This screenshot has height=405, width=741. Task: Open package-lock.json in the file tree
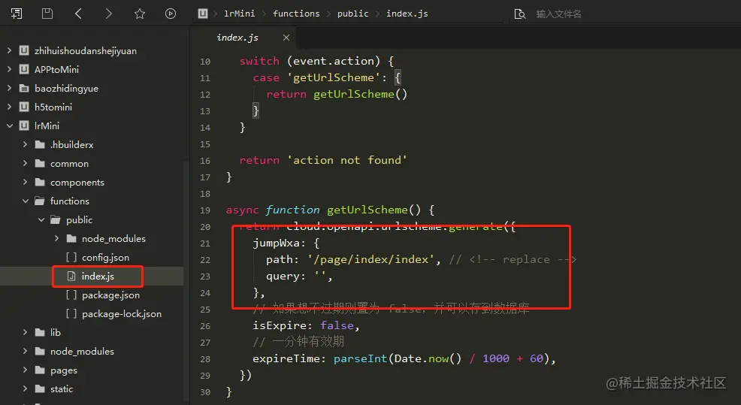click(122, 314)
